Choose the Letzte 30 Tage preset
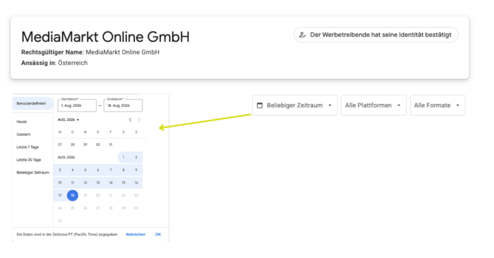The height and width of the screenshot is (258, 494). point(29,160)
